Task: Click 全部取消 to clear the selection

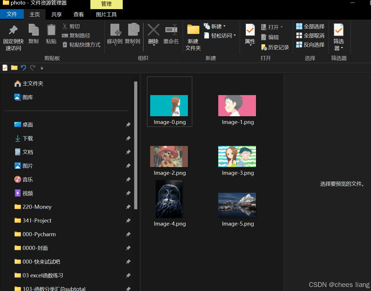Action: [x=310, y=35]
